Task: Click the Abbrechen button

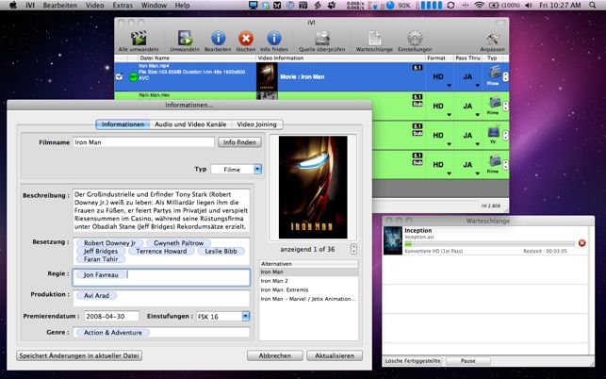Action: point(275,355)
